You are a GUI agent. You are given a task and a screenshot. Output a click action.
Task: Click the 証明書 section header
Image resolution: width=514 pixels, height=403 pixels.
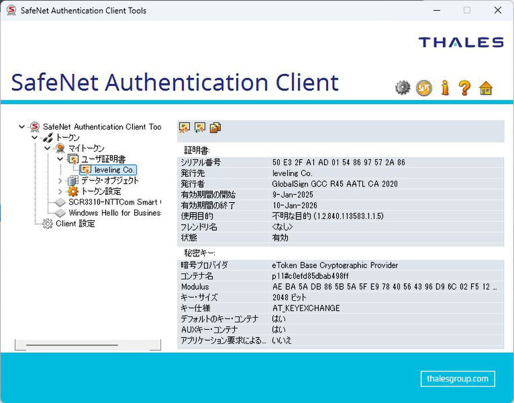(197, 150)
